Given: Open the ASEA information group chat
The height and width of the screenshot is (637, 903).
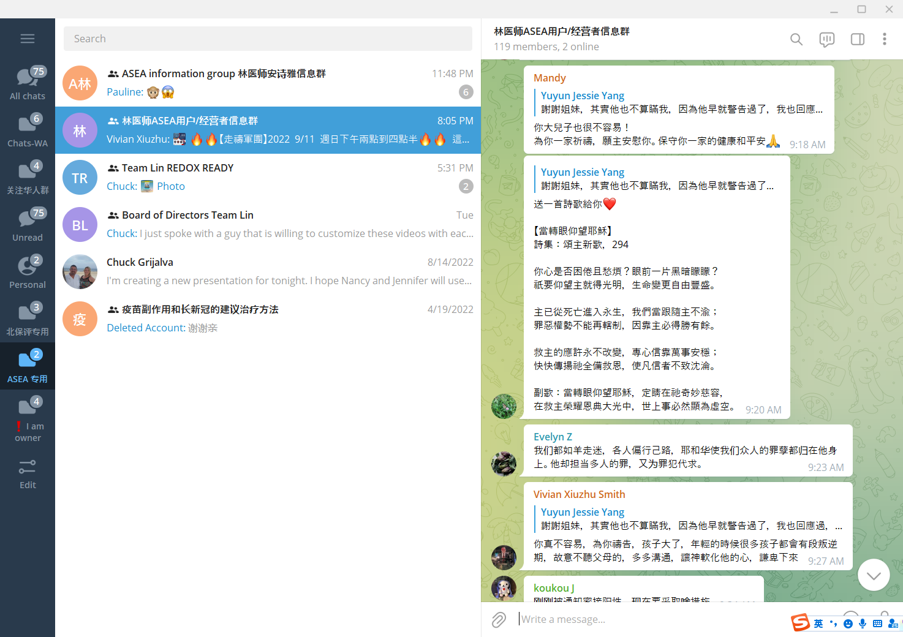Looking at the screenshot, I should (268, 83).
